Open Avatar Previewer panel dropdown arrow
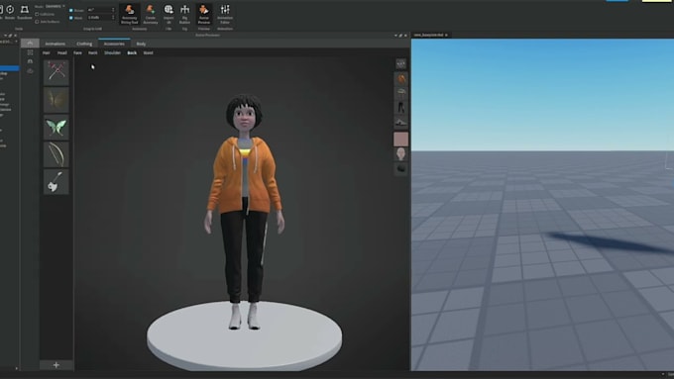Viewport: 674px width, 379px height. (395, 36)
